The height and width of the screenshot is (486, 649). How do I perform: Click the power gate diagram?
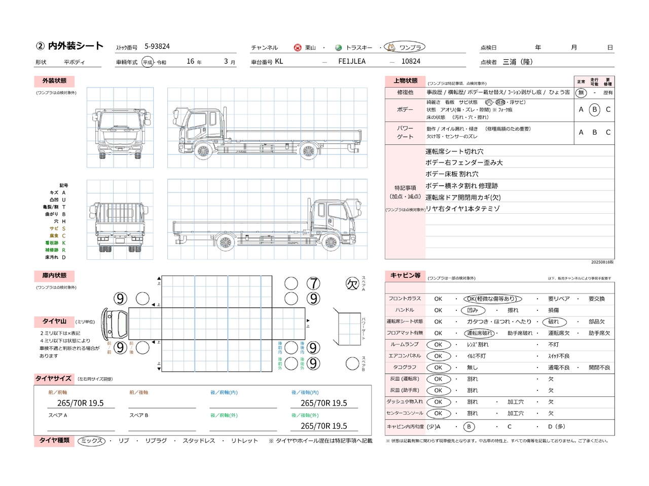(349, 324)
